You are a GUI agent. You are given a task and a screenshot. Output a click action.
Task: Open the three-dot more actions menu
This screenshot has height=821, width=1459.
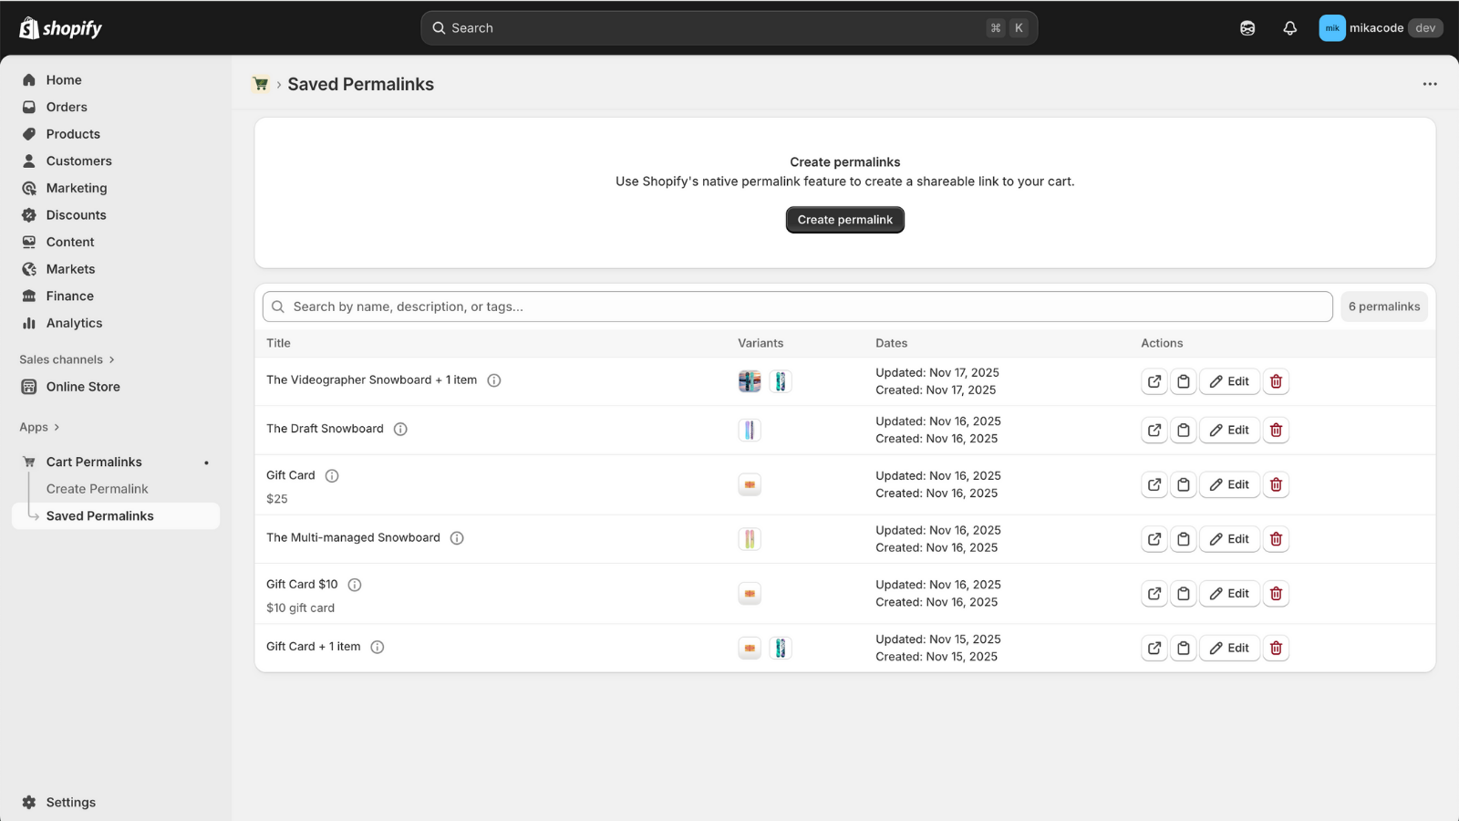click(1429, 84)
